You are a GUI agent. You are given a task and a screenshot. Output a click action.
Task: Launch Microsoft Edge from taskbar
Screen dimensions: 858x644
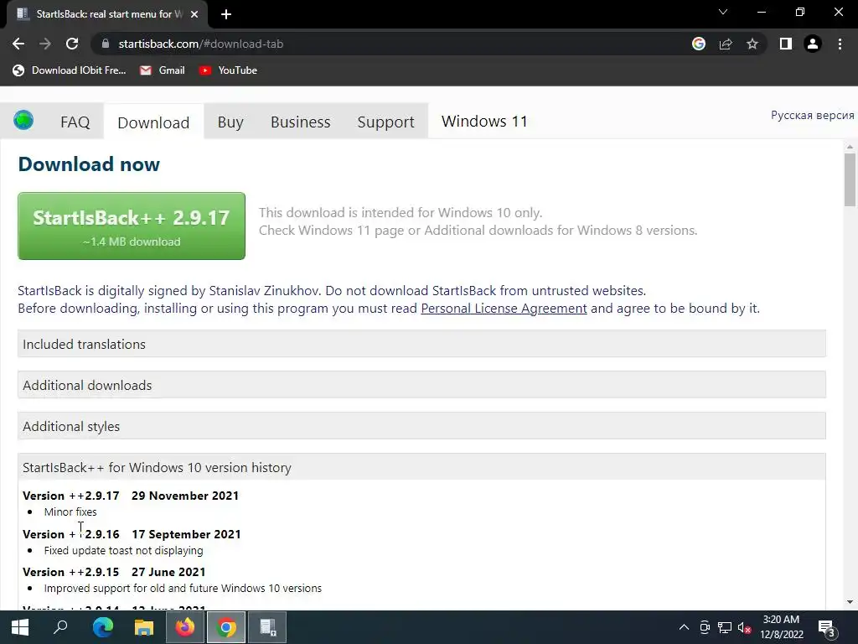103,627
